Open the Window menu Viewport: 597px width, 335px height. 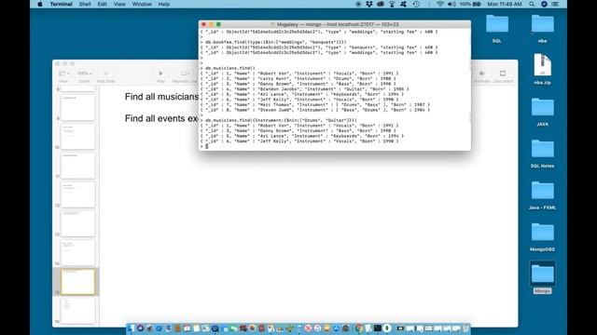142,4
